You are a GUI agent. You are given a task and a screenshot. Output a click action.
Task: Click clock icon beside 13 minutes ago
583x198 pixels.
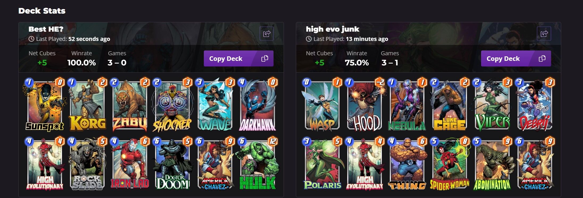[x=309, y=39]
